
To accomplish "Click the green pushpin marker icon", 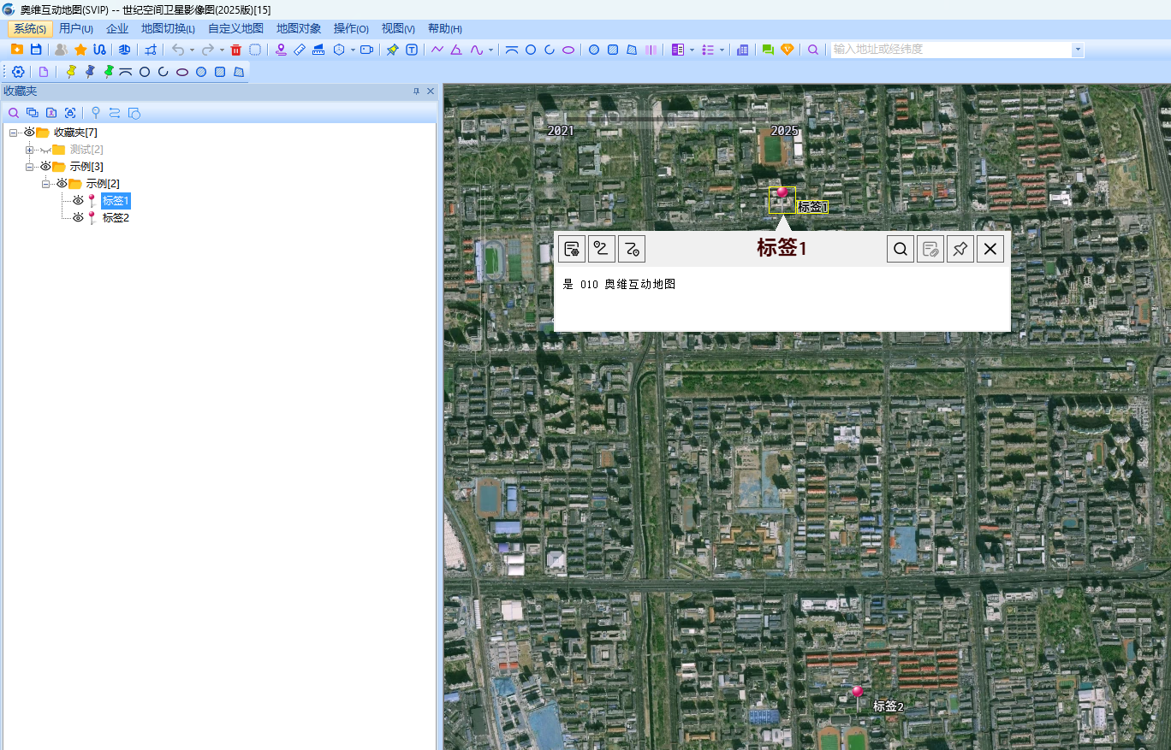I will point(109,72).
